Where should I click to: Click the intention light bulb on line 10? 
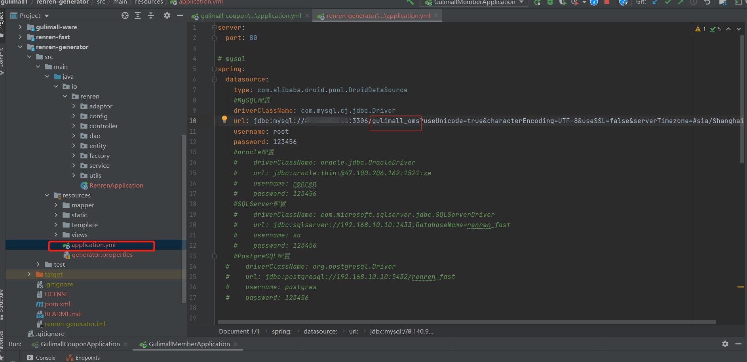point(224,119)
